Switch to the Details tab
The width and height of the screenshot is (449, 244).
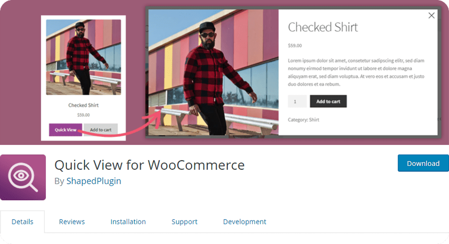(x=22, y=222)
